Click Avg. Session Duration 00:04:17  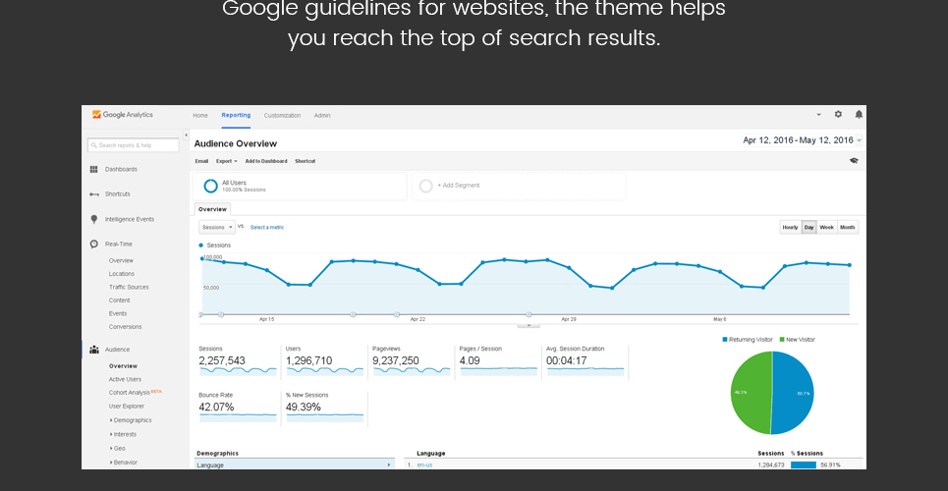pos(586,361)
